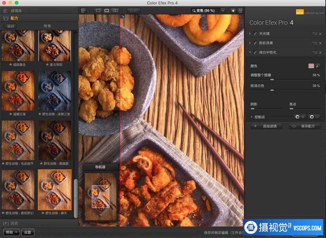
Task: Apply the 野生动物 - 黑暗面 recipe
Action: click(55, 140)
